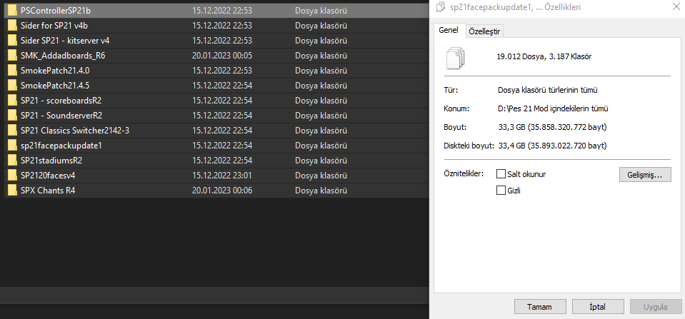Select the SP2120facesv4 folder name
685x319 pixels.
[x=48, y=175]
